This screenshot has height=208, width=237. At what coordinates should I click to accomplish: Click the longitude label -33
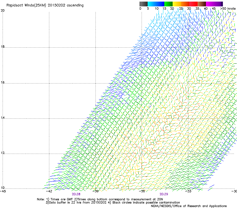[188, 191]
